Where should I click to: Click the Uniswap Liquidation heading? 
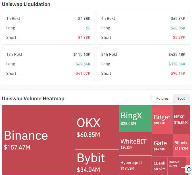(26, 4)
